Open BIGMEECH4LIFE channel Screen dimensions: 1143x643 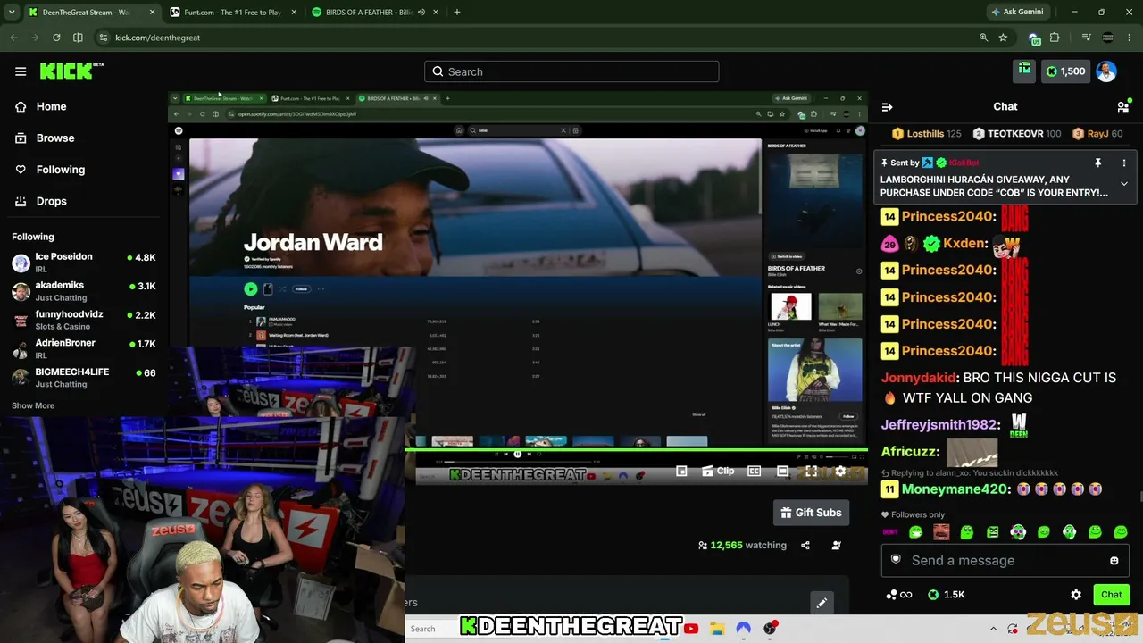click(84, 377)
